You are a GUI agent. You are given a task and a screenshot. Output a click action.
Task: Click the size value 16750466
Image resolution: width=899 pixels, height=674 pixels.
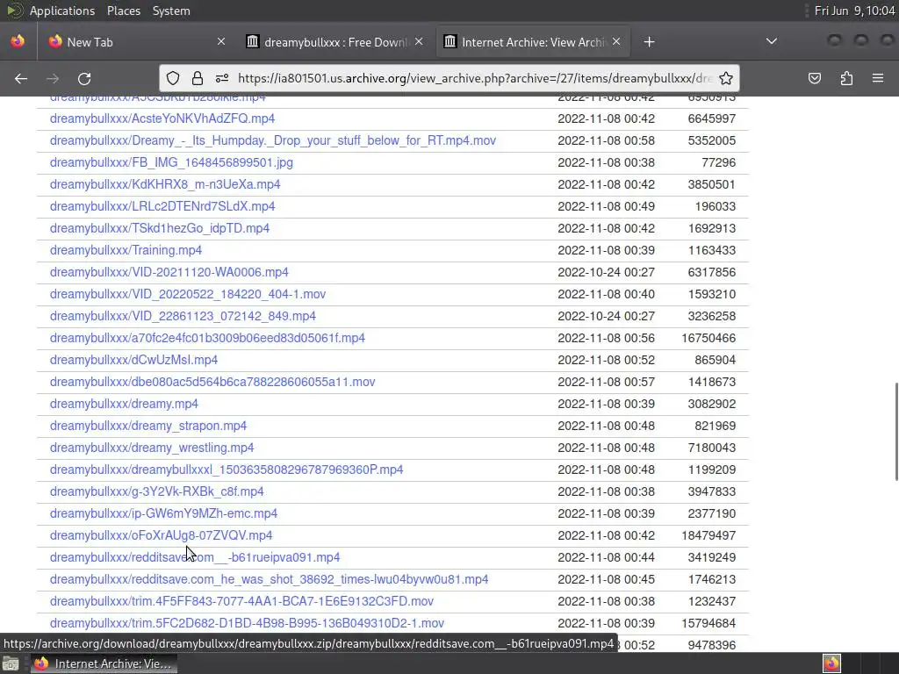click(708, 338)
